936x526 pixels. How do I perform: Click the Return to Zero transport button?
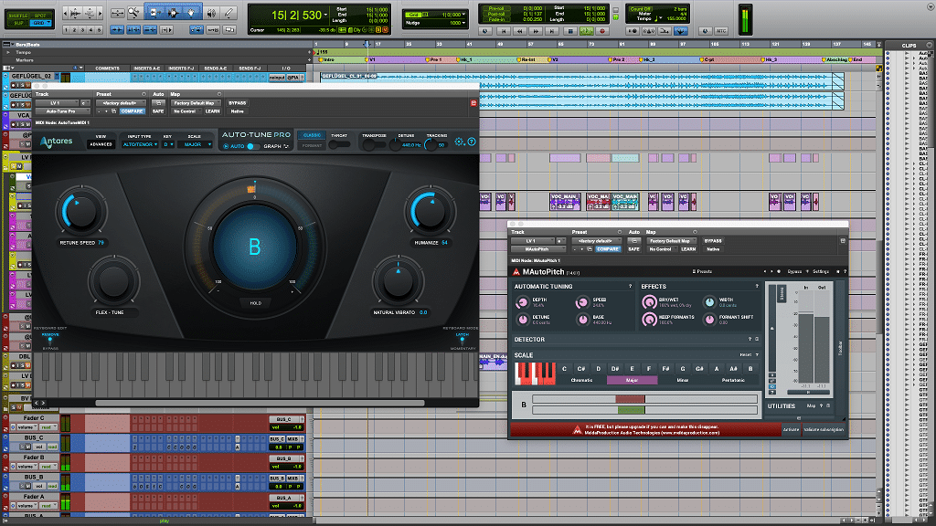point(504,30)
